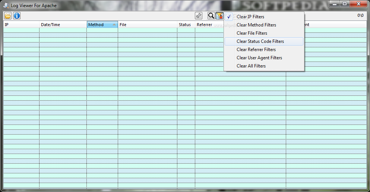Open settings with the wrench icon
370x192 pixels.
pyautogui.click(x=199, y=16)
